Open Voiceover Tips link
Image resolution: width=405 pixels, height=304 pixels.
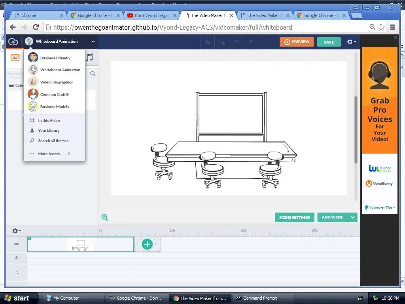click(379, 207)
